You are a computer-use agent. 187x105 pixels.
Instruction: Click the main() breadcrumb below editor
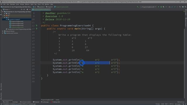pos(57,100)
